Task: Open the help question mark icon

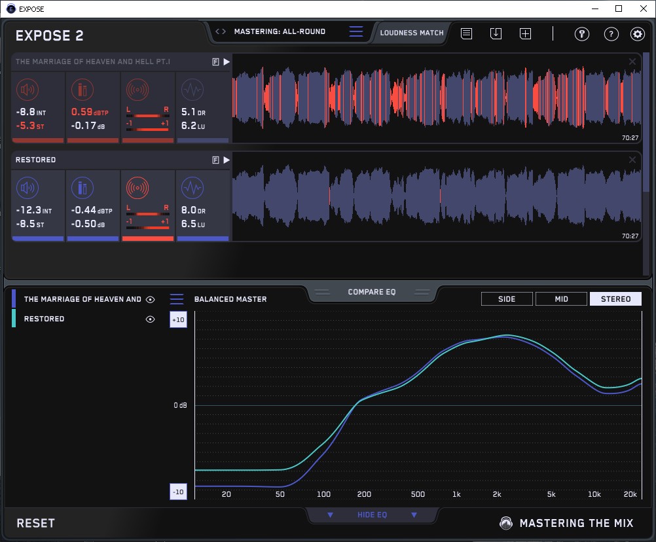Action: click(611, 34)
